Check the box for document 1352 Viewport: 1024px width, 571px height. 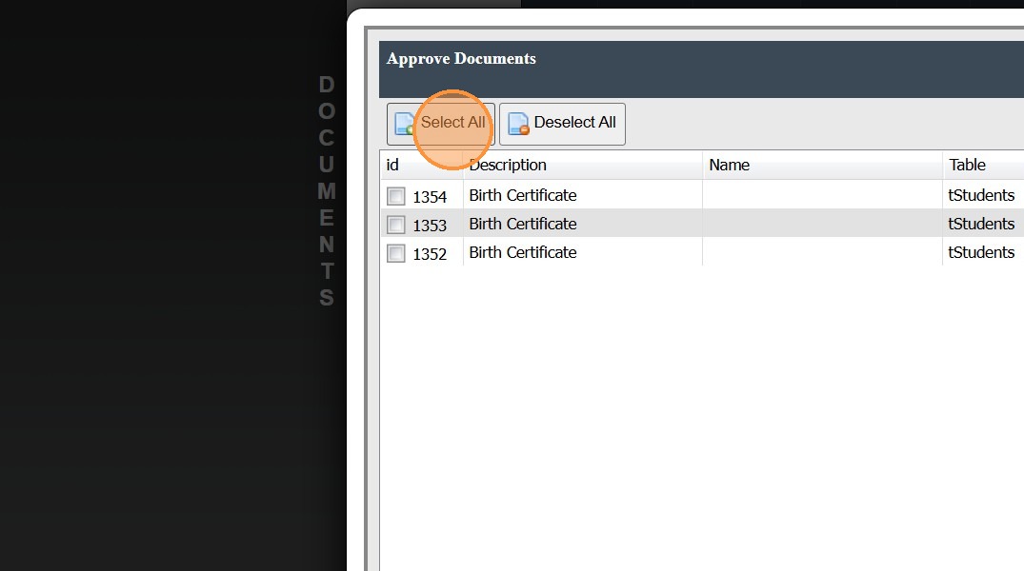point(395,253)
